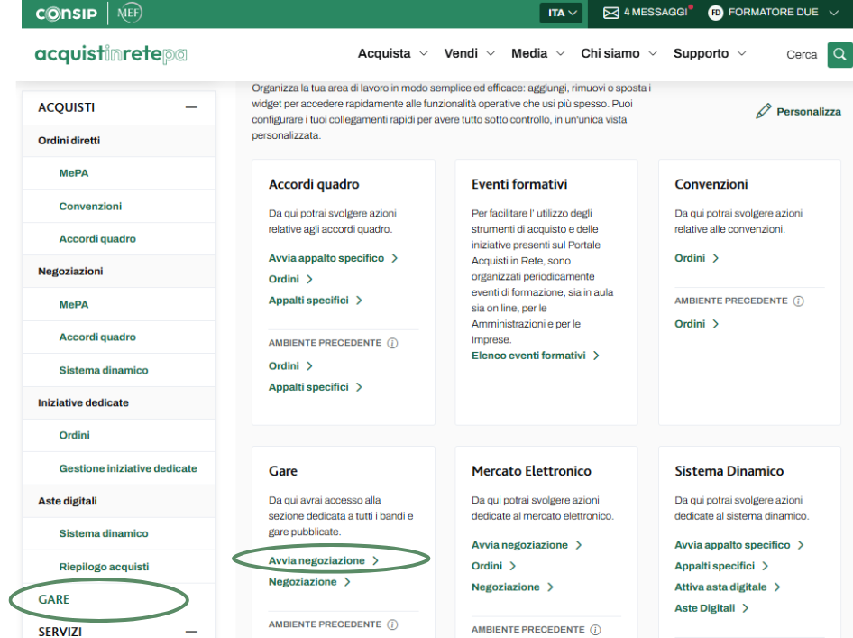The image size is (853, 638).
Task: Click Attiva asta digitale link
Action: coord(720,587)
